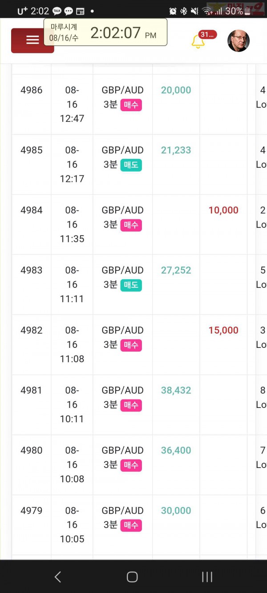Image resolution: width=267 pixels, height=593 pixels.
Task: Tap the Android home button icon
Action: [132, 577]
